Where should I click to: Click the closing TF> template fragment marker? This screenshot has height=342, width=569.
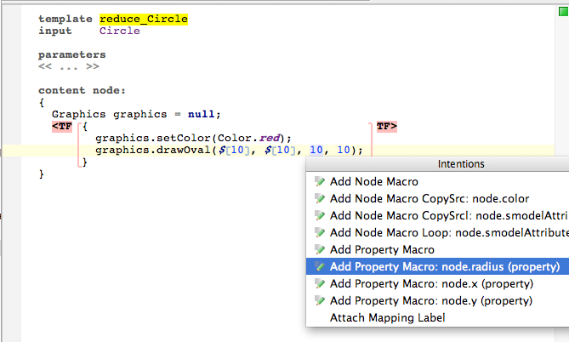387,127
